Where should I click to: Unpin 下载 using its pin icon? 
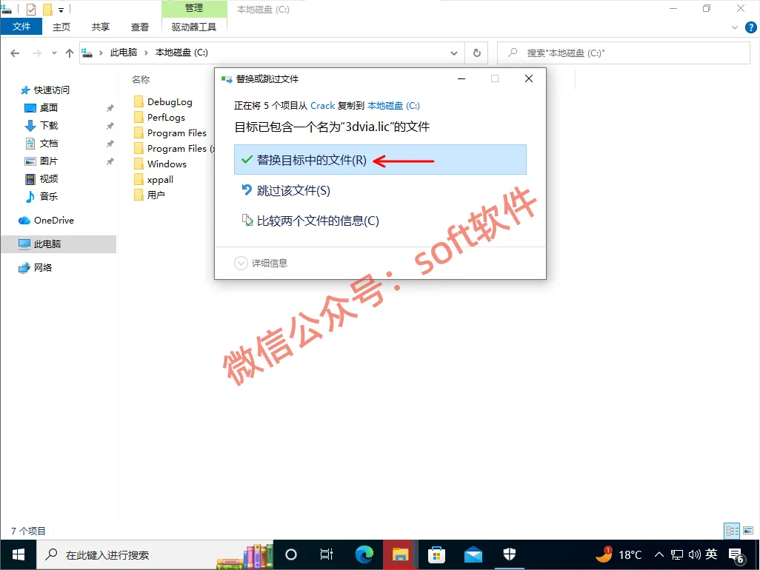(110, 126)
